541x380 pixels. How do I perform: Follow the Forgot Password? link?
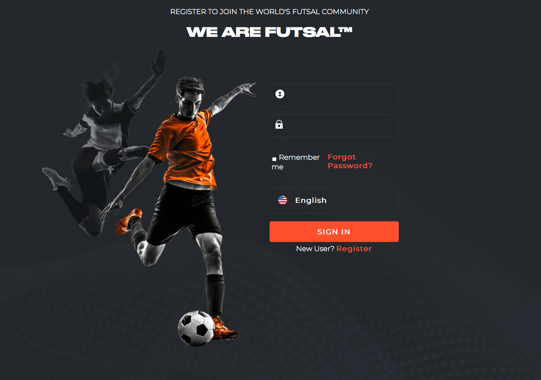tap(350, 161)
